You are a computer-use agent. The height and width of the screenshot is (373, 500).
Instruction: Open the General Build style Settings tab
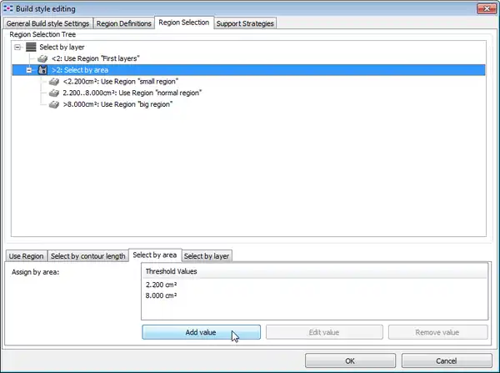[x=48, y=23]
